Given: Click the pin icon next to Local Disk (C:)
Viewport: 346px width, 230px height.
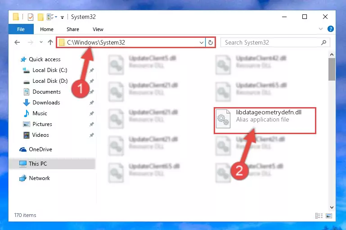Looking at the screenshot, I should 92,70.
